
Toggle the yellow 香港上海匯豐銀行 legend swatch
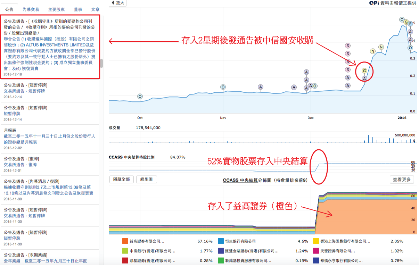tap(316, 241)
